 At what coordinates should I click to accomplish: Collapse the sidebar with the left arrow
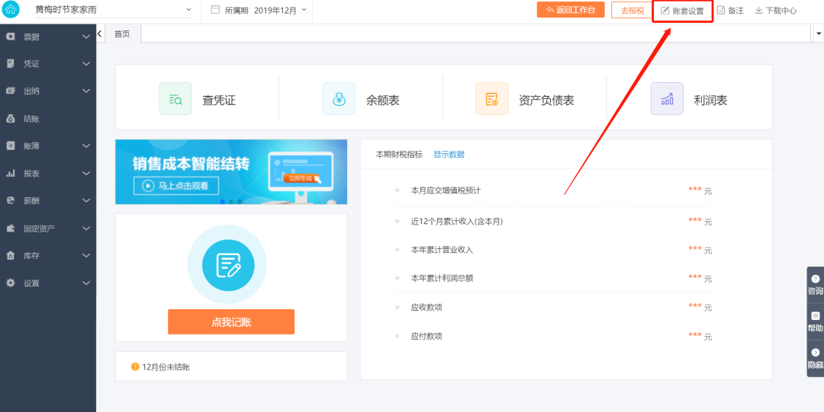click(100, 34)
